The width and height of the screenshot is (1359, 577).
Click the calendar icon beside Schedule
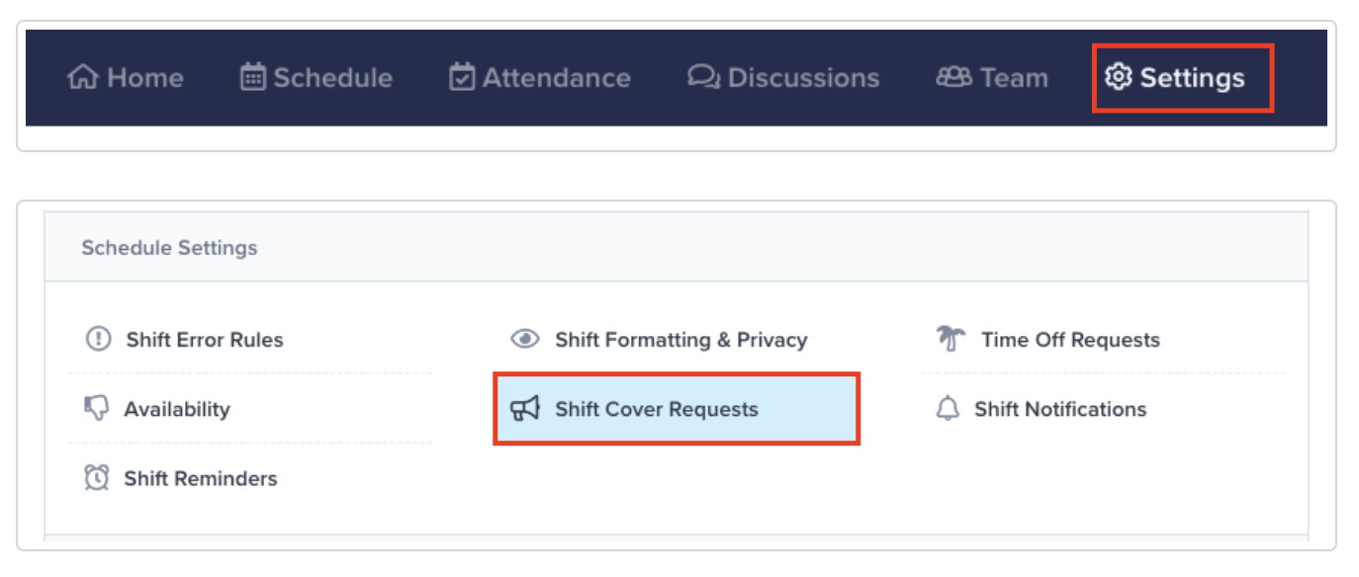(x=253, y=77)
